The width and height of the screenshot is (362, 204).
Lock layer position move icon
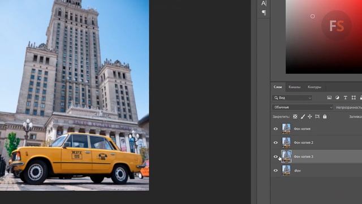(x=310, y=117)
